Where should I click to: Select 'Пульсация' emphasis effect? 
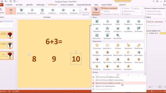pos(97,46)
